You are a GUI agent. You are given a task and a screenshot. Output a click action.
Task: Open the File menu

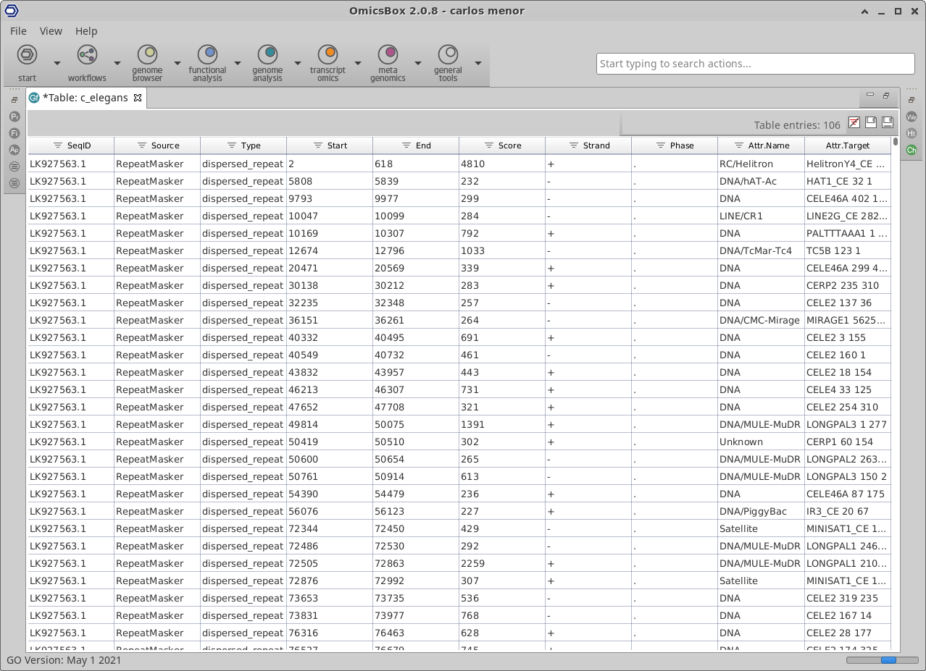point(18,31)
